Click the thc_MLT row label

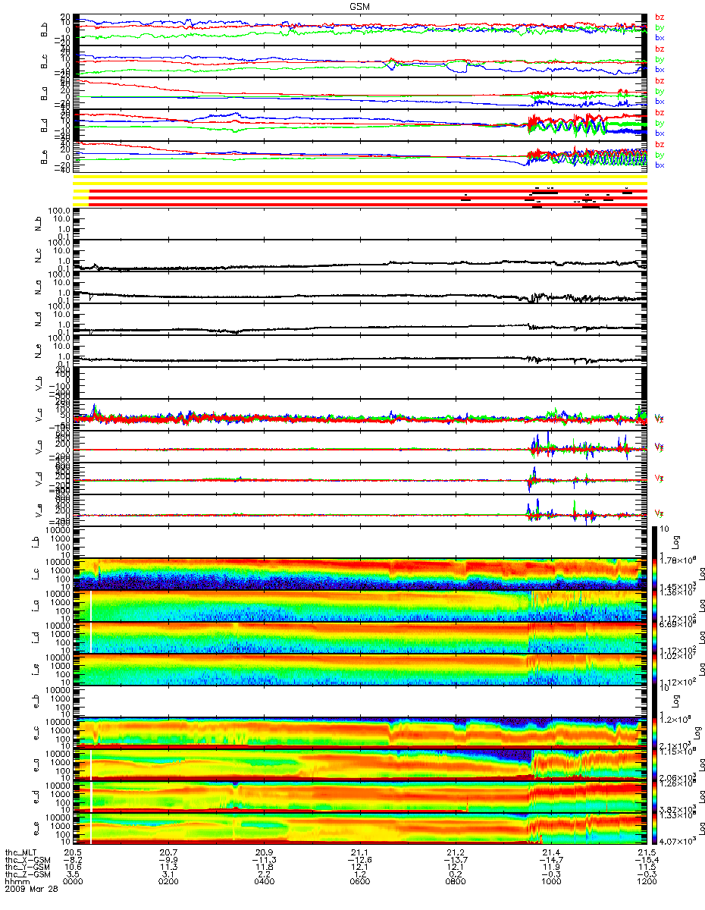[x=20, y=853]
